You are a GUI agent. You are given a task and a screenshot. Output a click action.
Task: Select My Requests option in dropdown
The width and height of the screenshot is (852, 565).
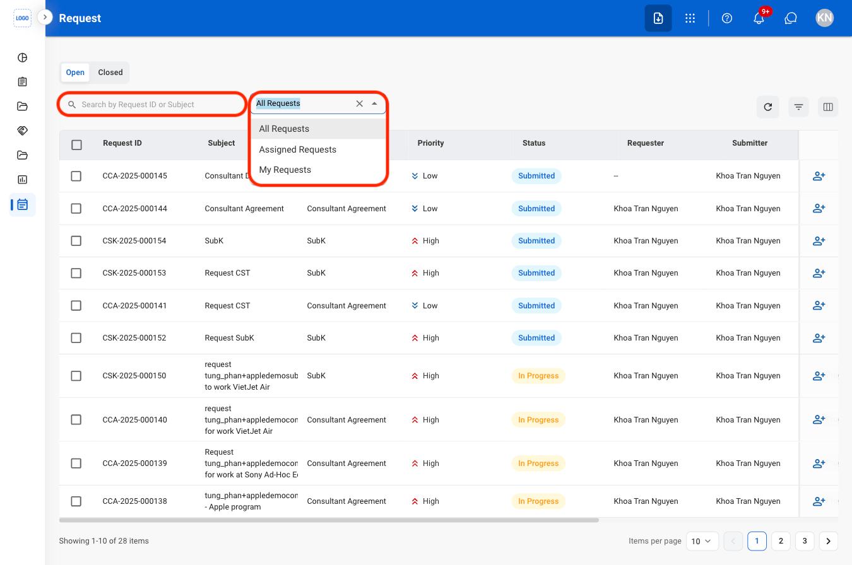point(318,170)
